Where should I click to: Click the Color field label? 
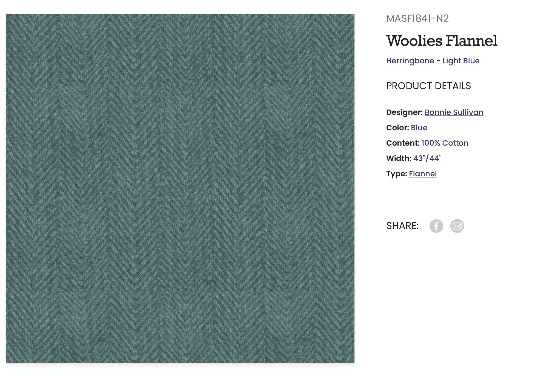pos(397,128)
